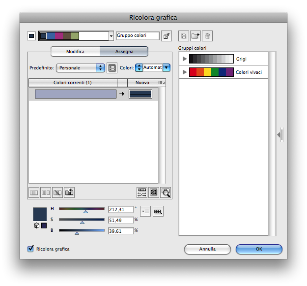Select the Colori vivaci swatch strip
The height and width of the screenshot is (286, 307).
(x=211, y=72)
